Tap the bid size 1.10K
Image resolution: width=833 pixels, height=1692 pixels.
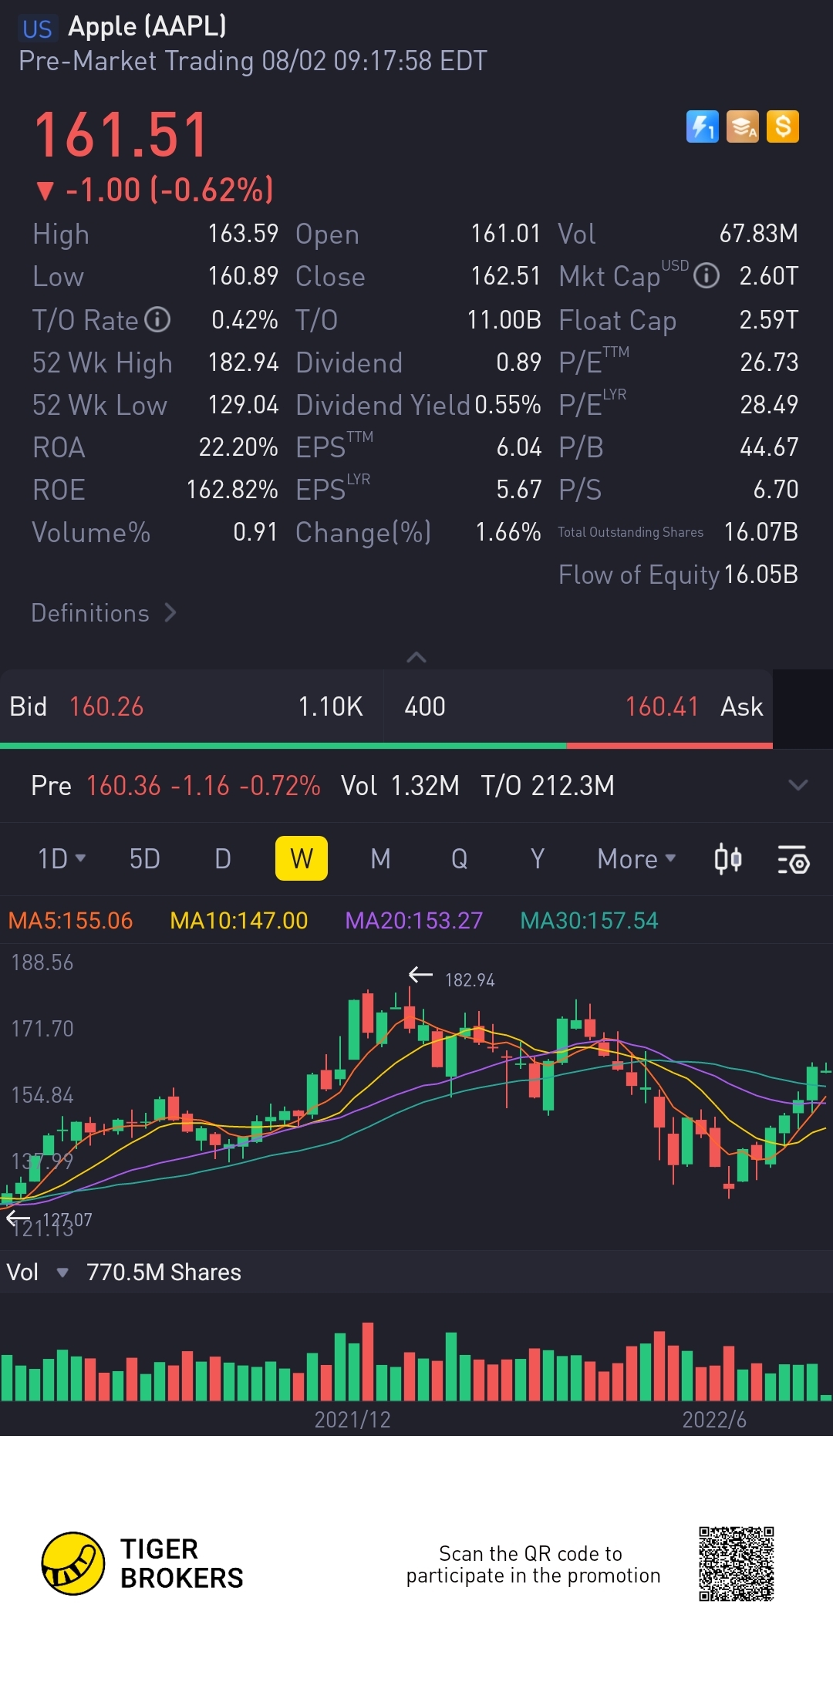click(x=330, y=706)
